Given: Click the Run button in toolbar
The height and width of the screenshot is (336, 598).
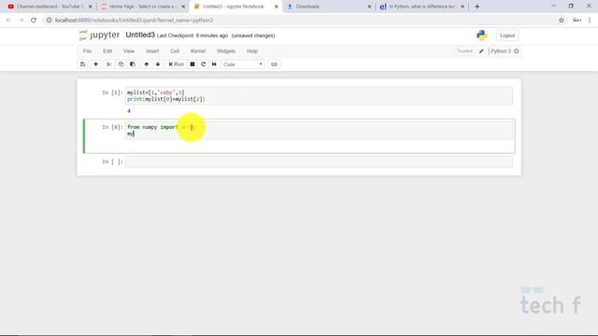Looking at the screenshot, I should tap(177, 64).
